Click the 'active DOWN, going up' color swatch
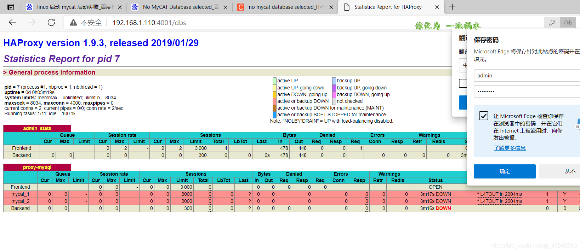This screenshot has width=580, height=252. tap(274, 94)
